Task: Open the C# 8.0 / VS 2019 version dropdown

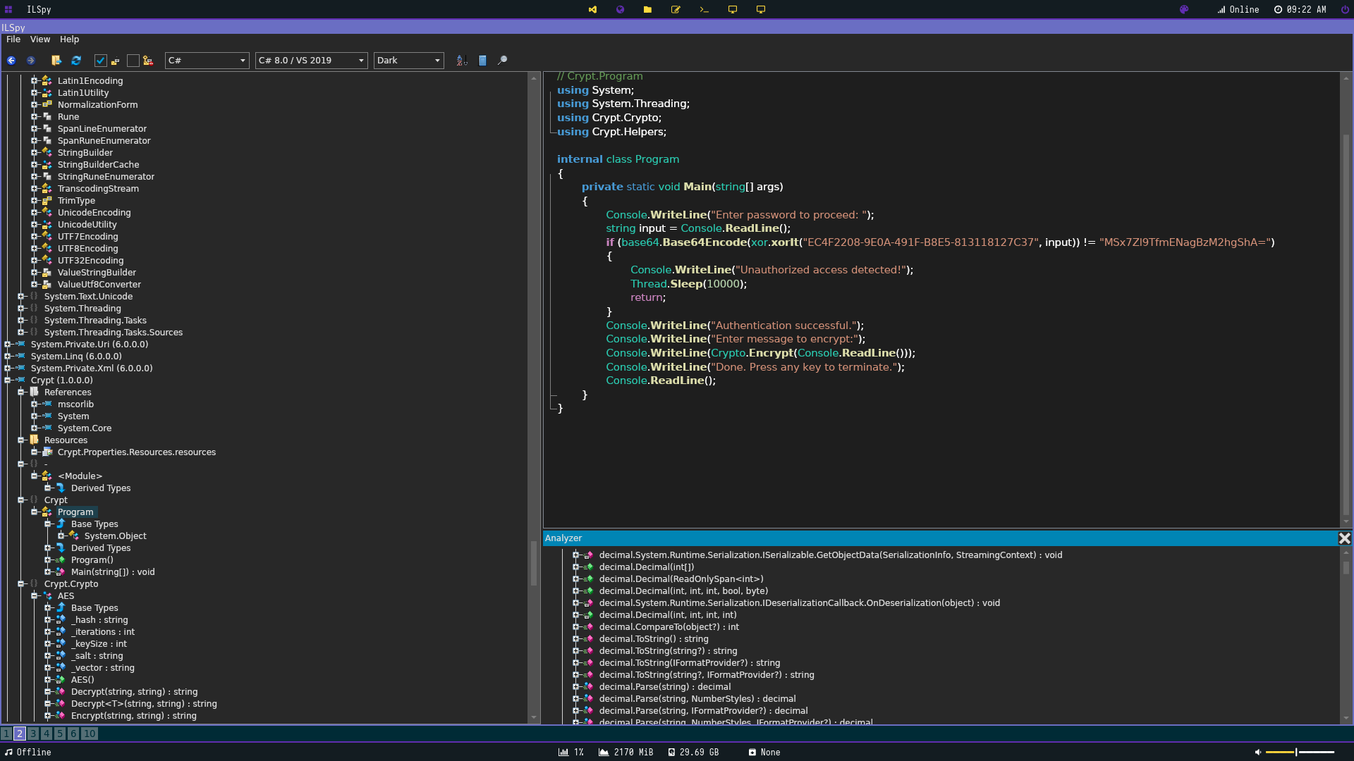Action: 311,61
